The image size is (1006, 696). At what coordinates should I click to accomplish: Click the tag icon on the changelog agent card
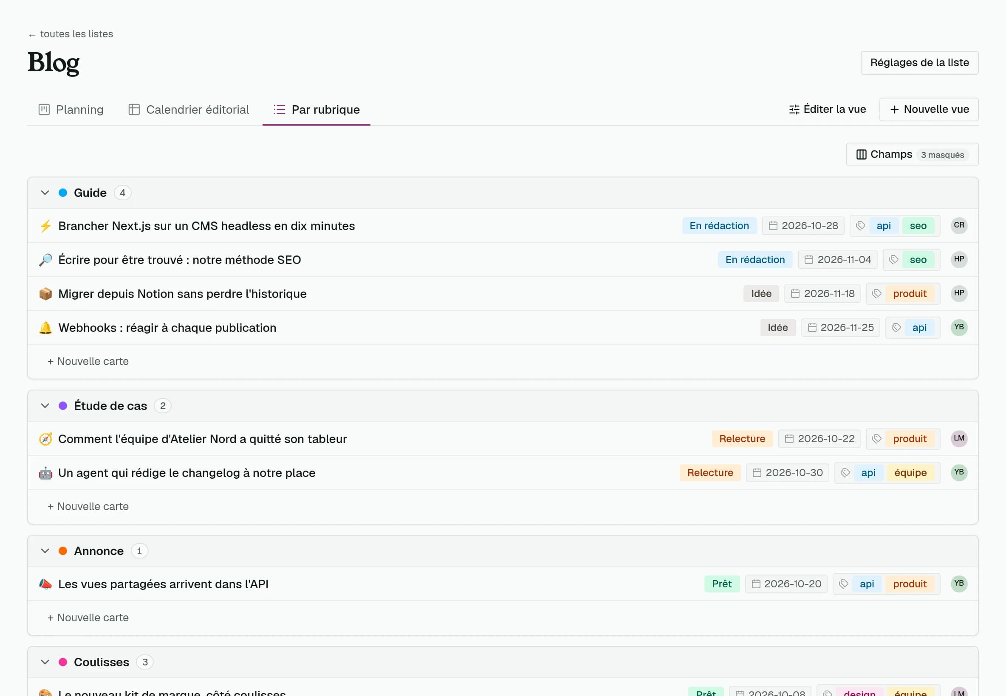click(x=845, y=473)
